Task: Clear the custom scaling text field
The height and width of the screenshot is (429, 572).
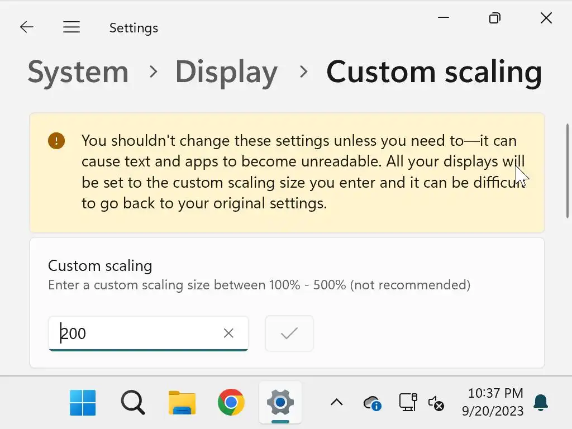Action: (228, 333)
